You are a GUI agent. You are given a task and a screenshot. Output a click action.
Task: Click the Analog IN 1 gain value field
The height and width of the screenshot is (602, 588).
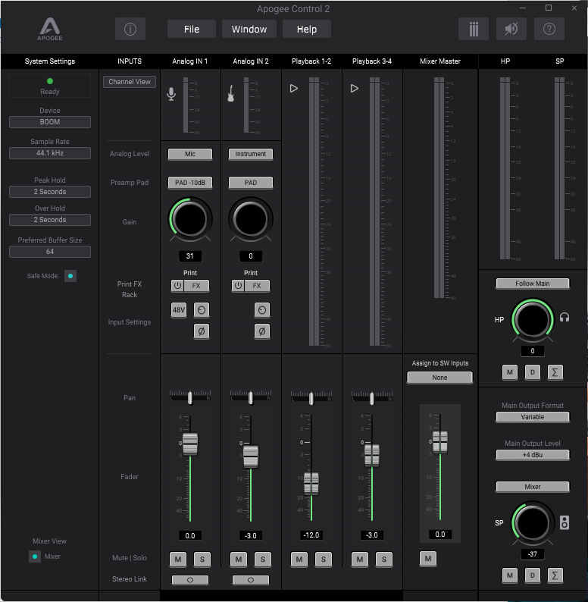click(x=189, y=256)
